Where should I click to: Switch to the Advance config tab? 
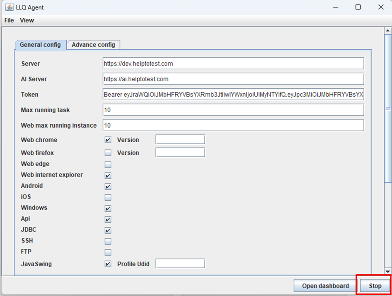(x=94, y=45)
